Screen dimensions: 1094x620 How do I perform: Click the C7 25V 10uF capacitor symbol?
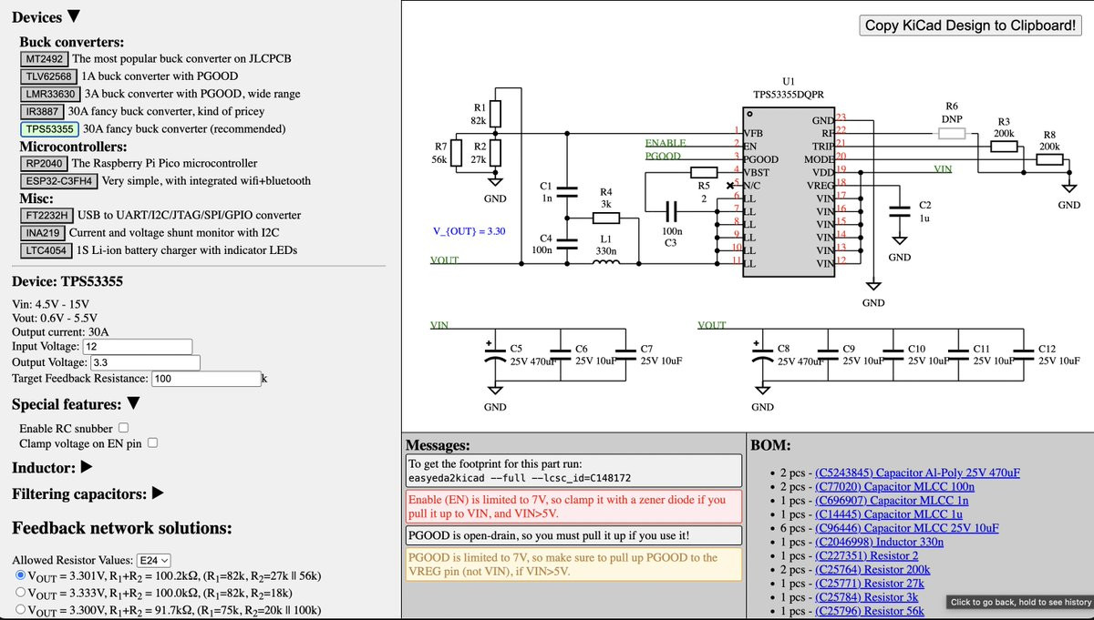click(x=624, y=355)
